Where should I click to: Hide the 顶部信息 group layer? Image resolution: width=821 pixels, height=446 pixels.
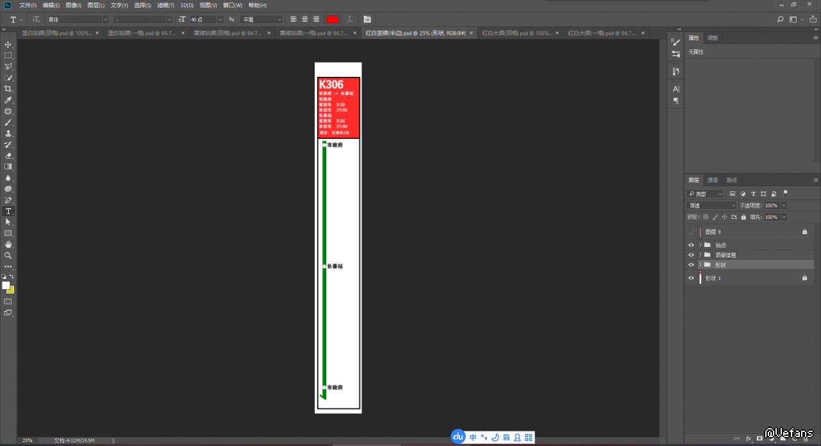(x=691, y=255)
